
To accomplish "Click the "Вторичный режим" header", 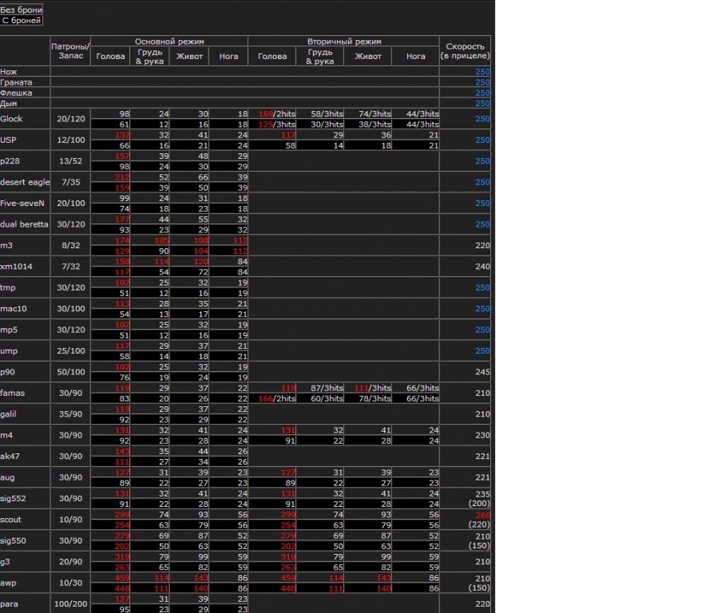I will pyautogui.click(x=344, y=41).
